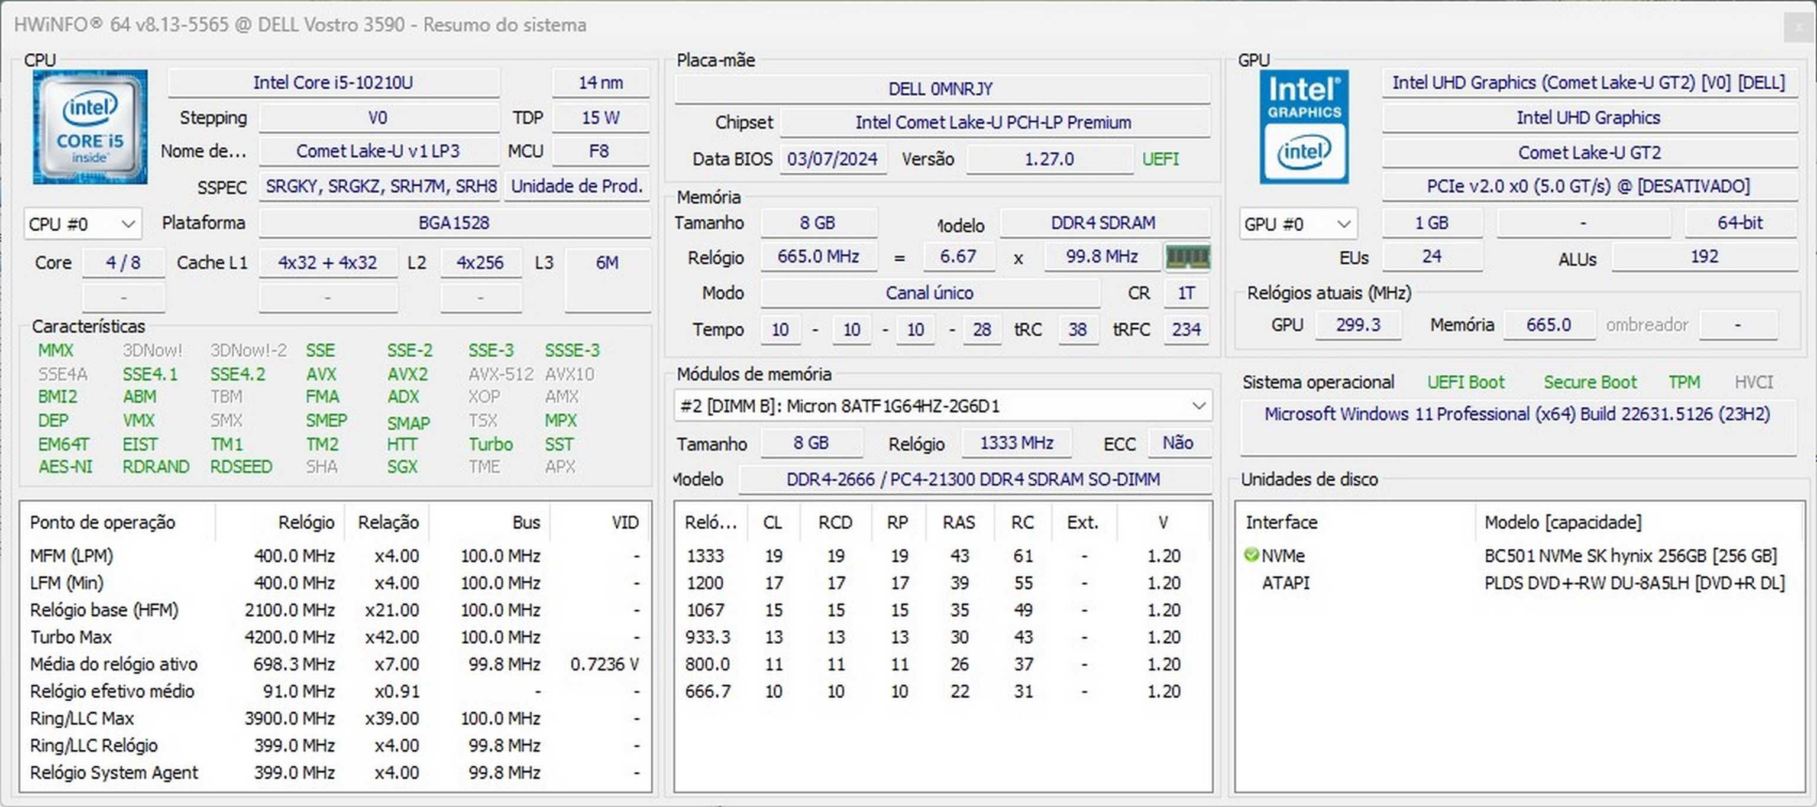Select the BC501 NVMe SK hynix drive row
The width and height of the screenshot is (1817, 807).
[x=1519, y=555]
